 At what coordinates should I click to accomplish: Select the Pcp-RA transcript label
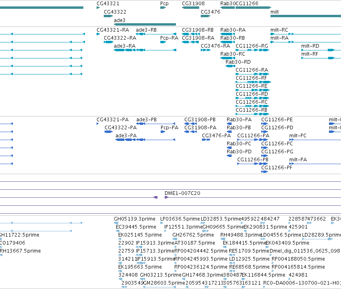pos(169,38)
